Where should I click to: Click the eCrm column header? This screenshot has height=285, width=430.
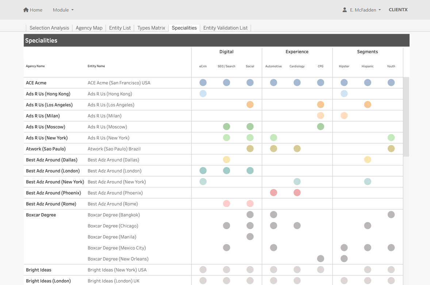tap(203, 66)
